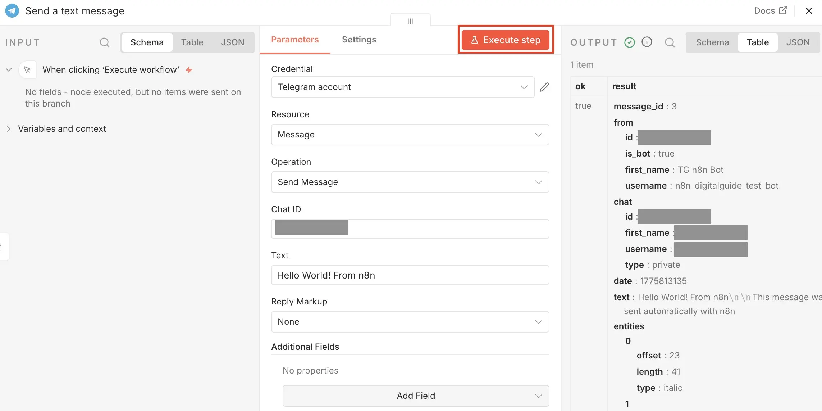
Task: Switch the input view to Table
Action: pyautogui.click(x=192, y=42)
